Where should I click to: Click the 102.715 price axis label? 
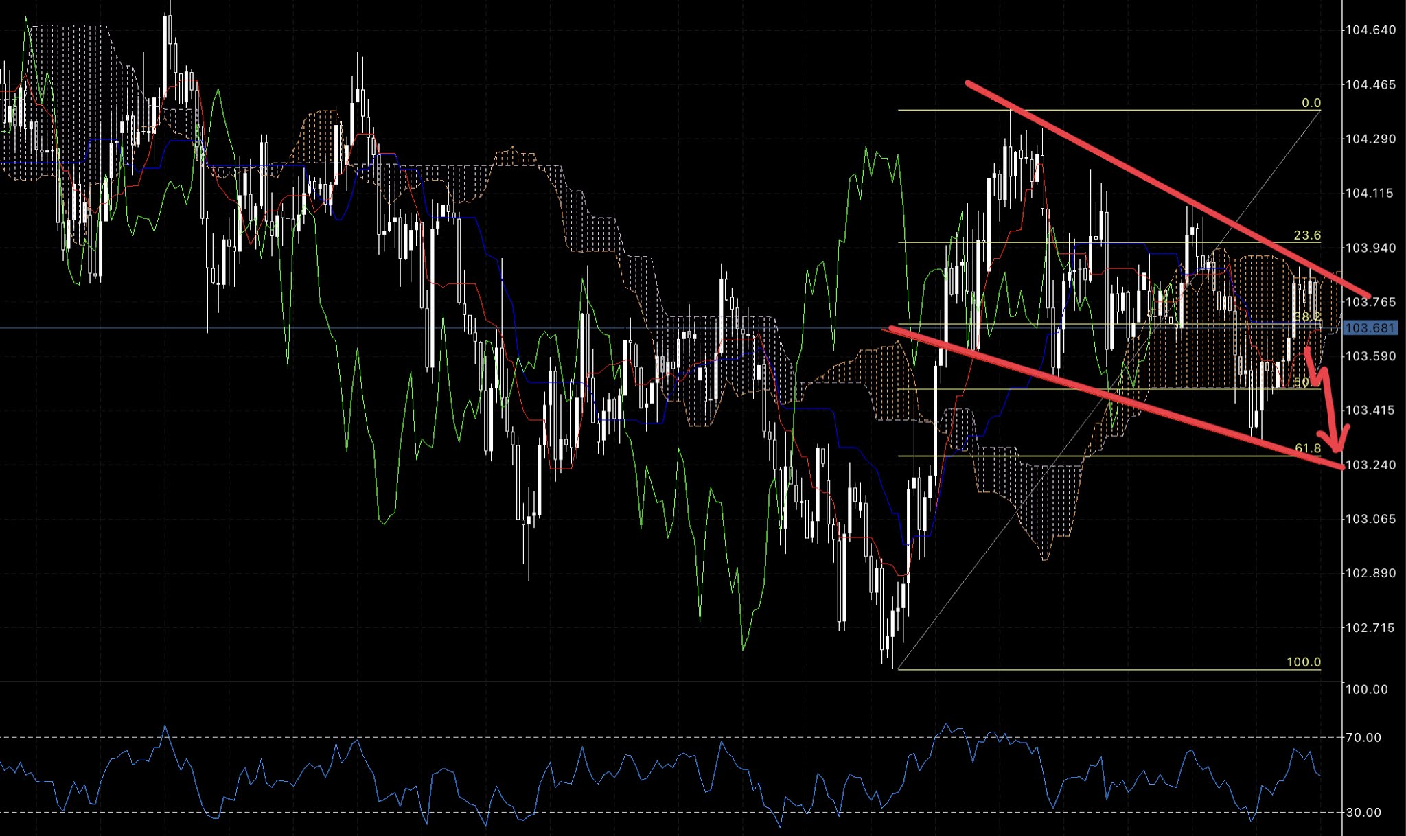pos(1370,628)
